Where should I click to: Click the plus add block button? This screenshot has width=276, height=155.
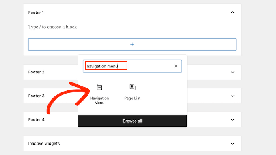(x=132, y=44)
